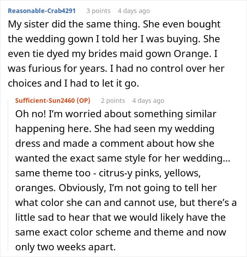
Task: Click the '3 points' score label
Action: tap(98, 11)
